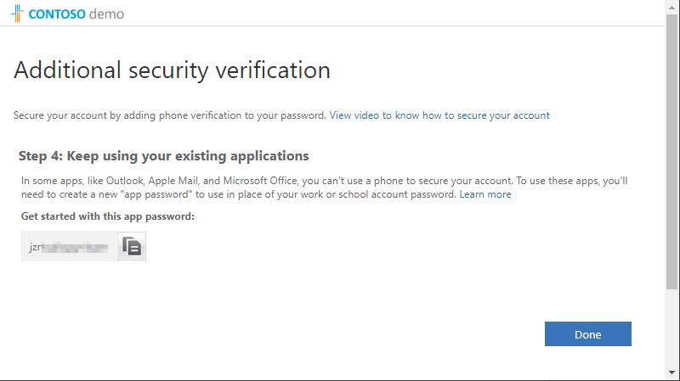680x381 pixels.
Task: Click the Apple Mail text in description
Action: pos(180,181)
